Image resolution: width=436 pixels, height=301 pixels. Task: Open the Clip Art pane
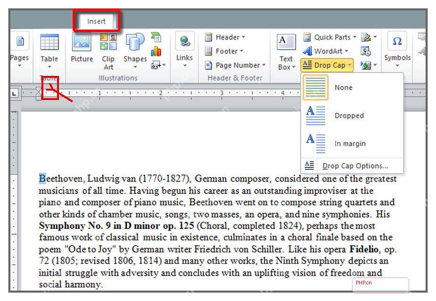coord(108,51)
